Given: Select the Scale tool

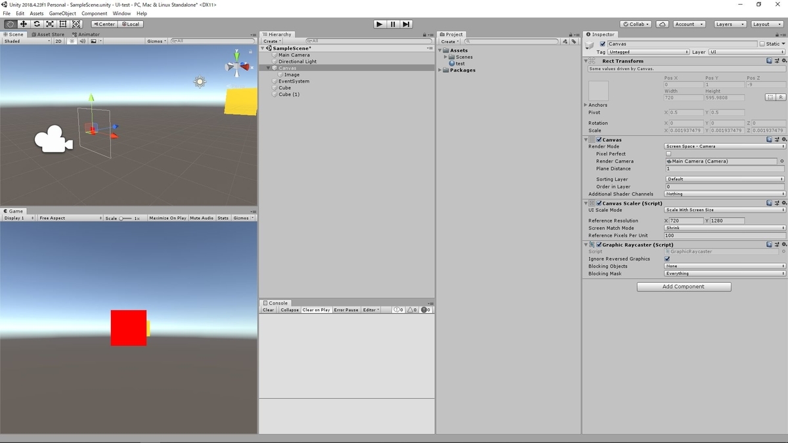Looking at the screenshot, I should (50, 24).
